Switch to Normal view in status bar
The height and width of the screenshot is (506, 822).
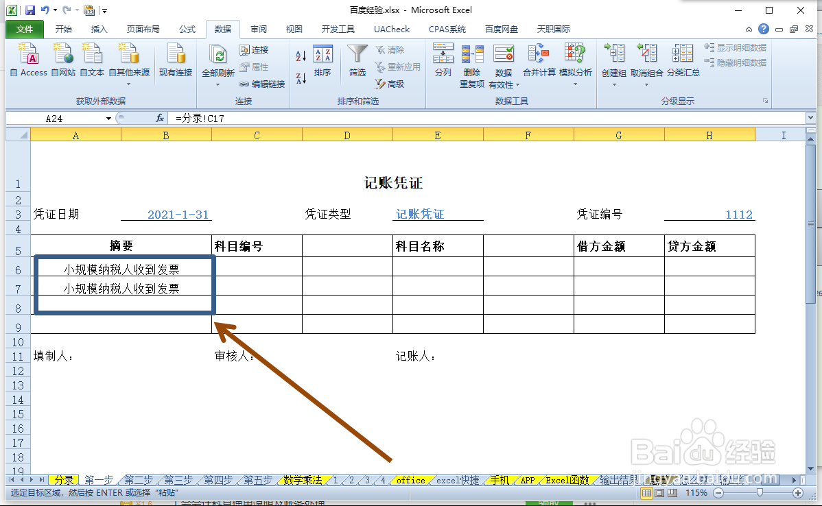click(x=647, y=493)
